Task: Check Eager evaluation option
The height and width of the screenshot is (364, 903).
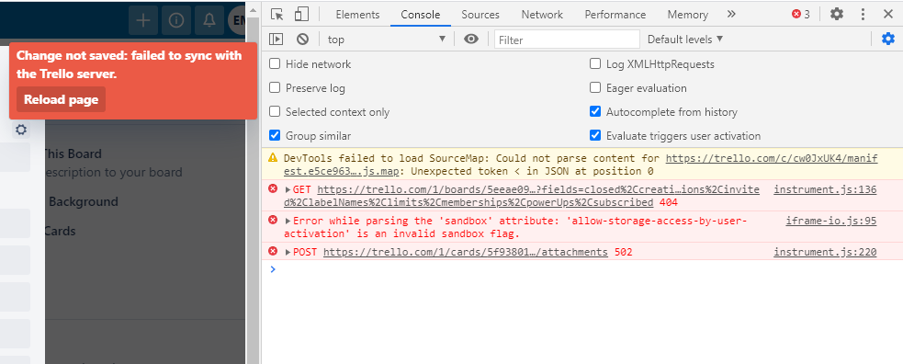Action: click(595, 88)
